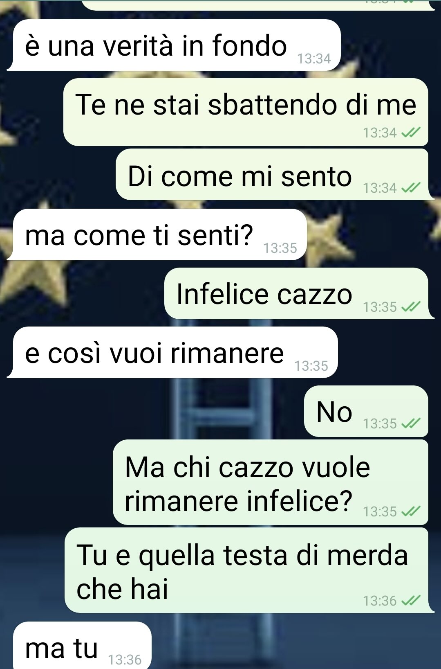
Task: Select the 'ma come ti senti?' message
Action: (x=157, y=234)
